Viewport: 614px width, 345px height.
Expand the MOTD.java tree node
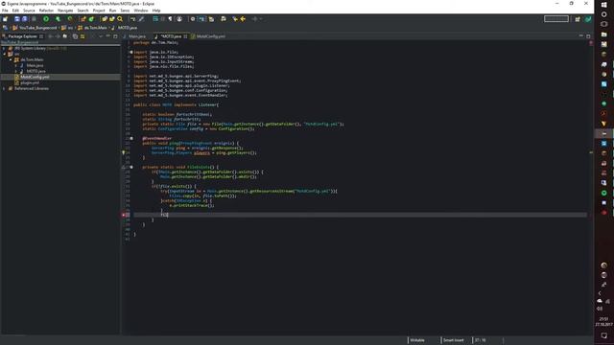(16, 71)
